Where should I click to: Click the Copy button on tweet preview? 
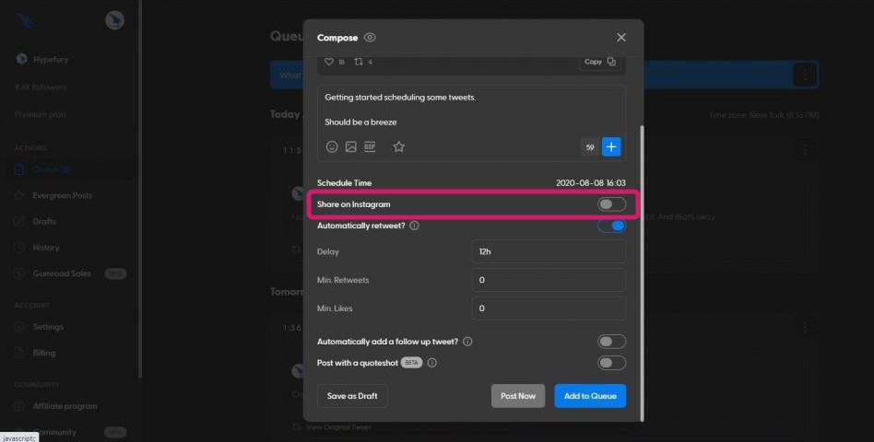tap(598, 62)
